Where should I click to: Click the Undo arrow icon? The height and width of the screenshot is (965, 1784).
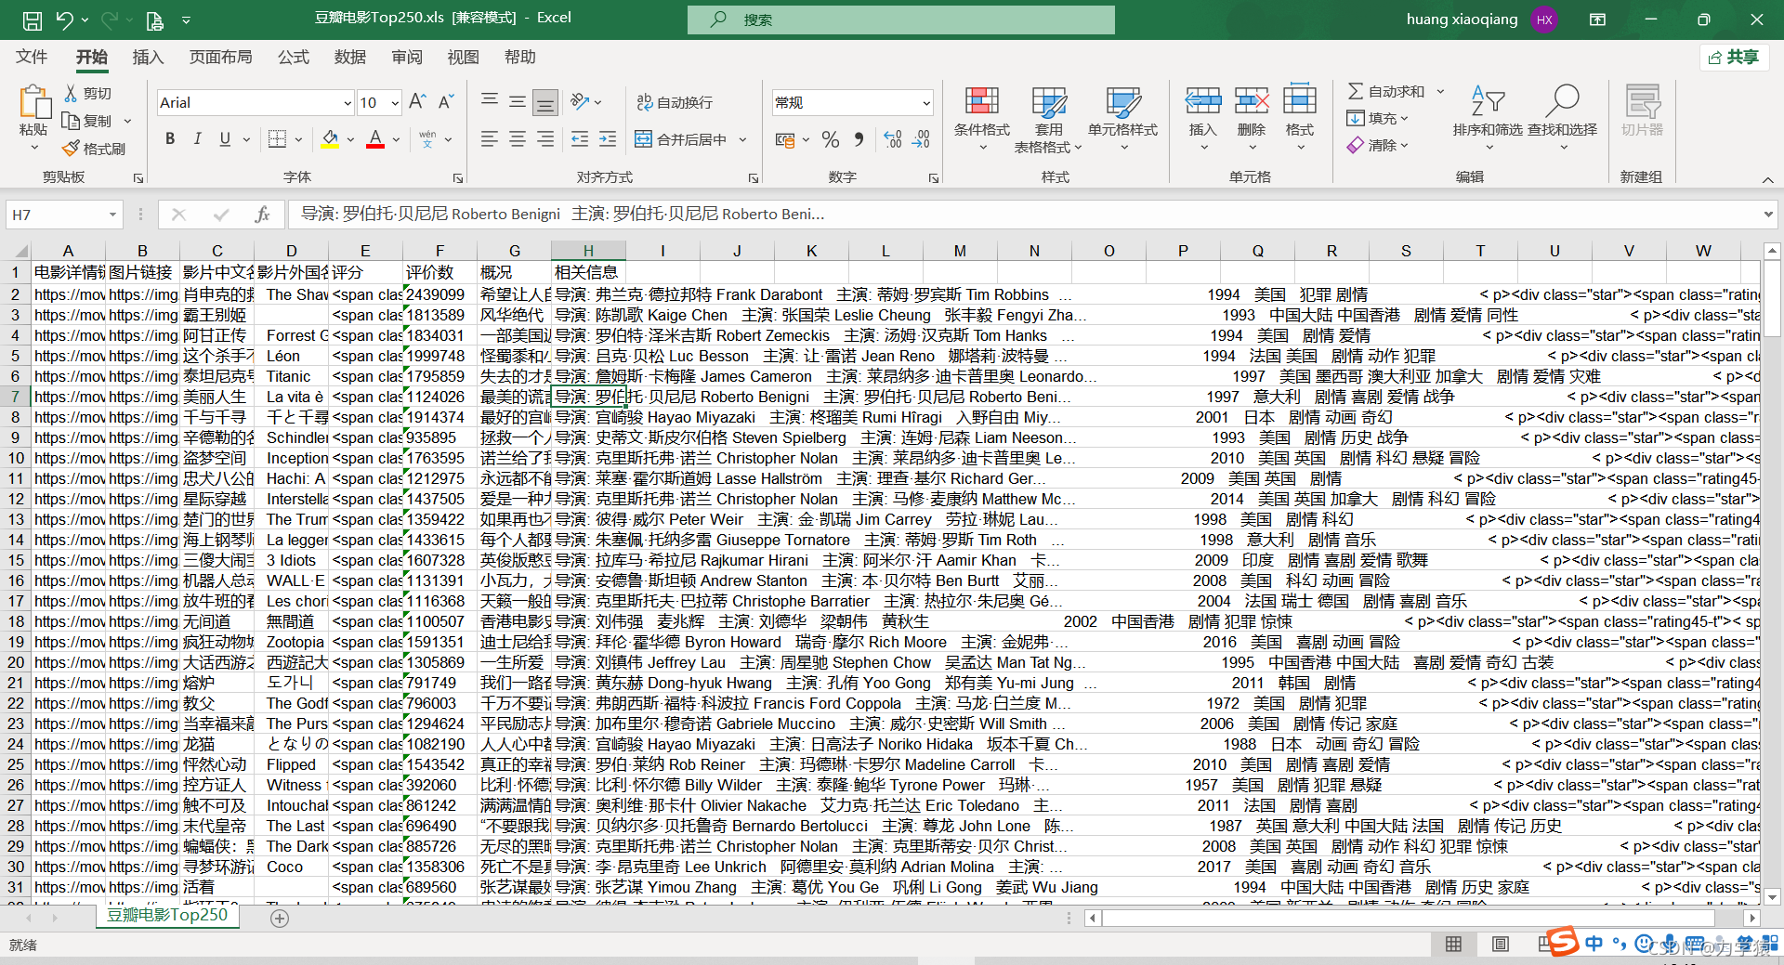click(64, 20)
